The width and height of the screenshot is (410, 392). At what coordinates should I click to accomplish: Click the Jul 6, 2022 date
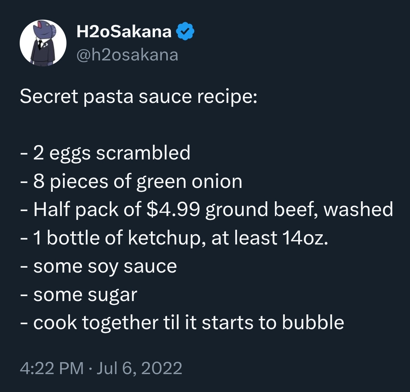click(x=139, y=368)
